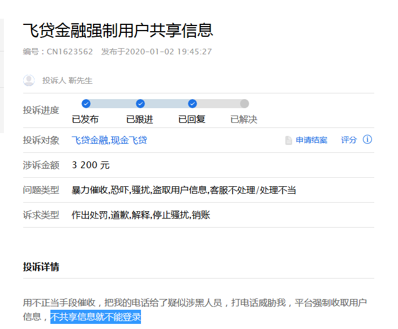
Task: Click the complaint number CN1623562
Action: 70,52
